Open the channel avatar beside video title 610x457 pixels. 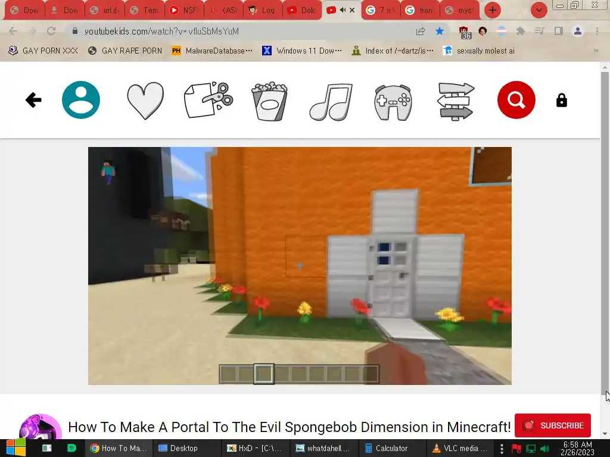coord(41,427)
